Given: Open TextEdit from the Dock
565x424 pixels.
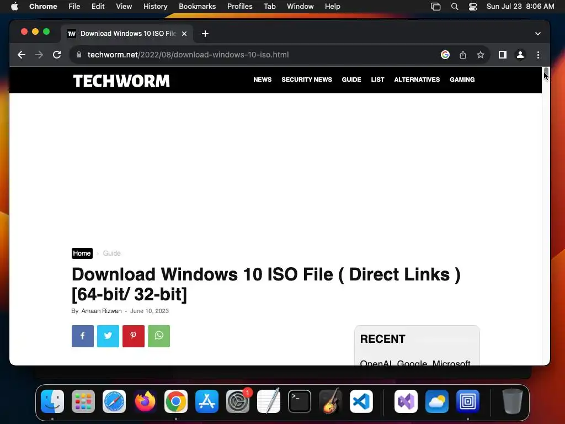Looking at the screenshot, I should 269,401.
